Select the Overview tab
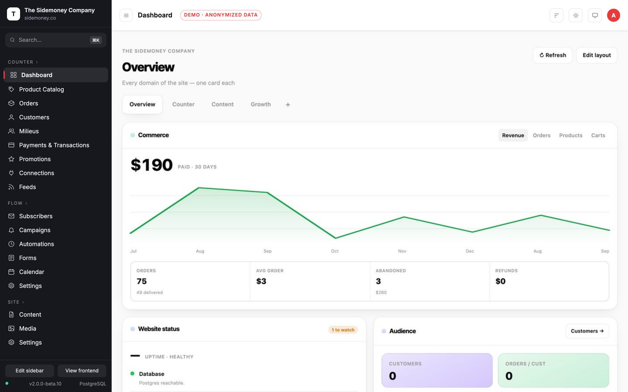Viewport: 628px width, 392px height. coord(142,105)
